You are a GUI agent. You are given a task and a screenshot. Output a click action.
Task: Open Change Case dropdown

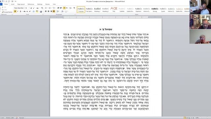click(38, 8)
